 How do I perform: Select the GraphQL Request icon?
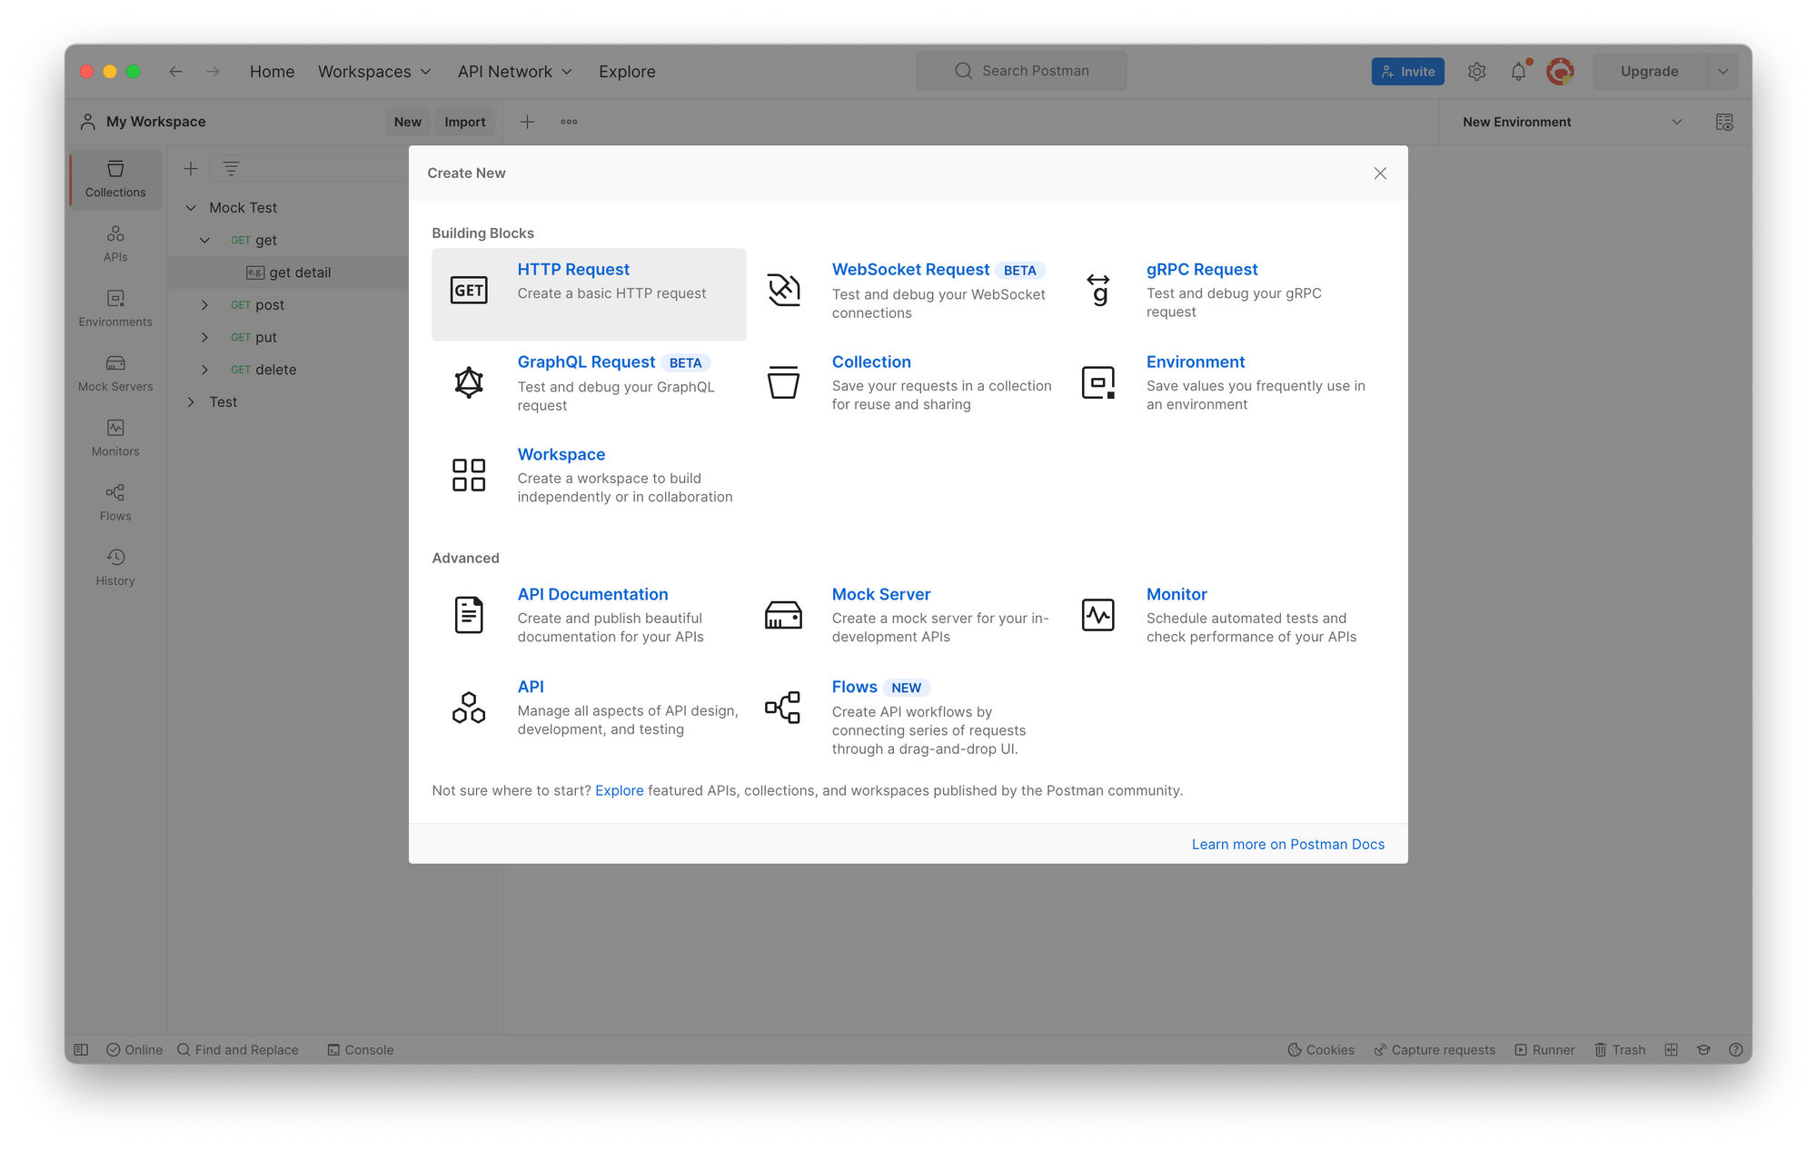469,382
